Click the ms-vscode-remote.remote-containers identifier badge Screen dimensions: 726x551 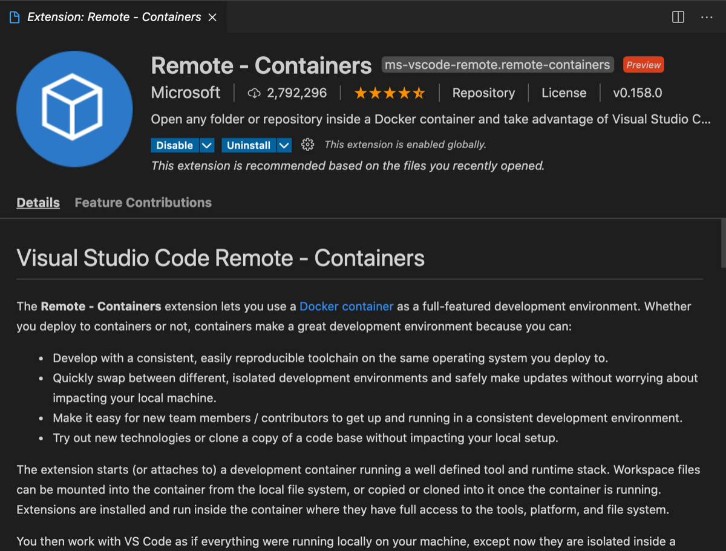498,65
